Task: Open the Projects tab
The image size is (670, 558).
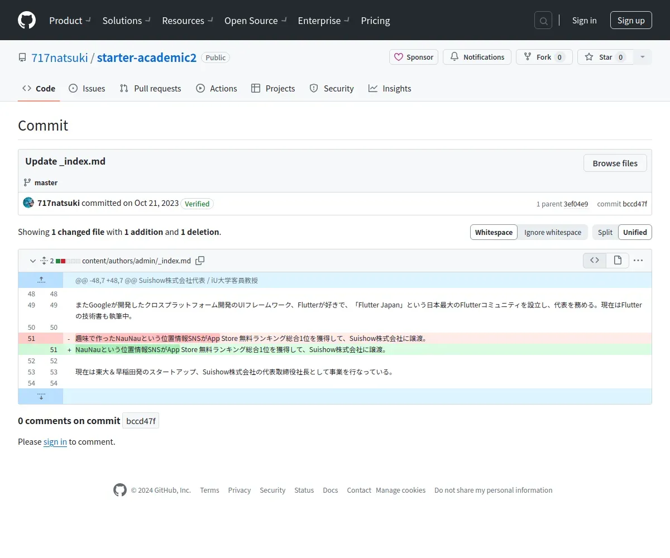Action: [x=273, y=88]
